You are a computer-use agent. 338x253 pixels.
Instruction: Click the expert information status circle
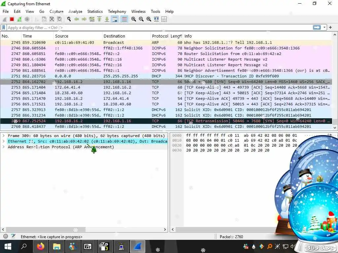point(6,236)
